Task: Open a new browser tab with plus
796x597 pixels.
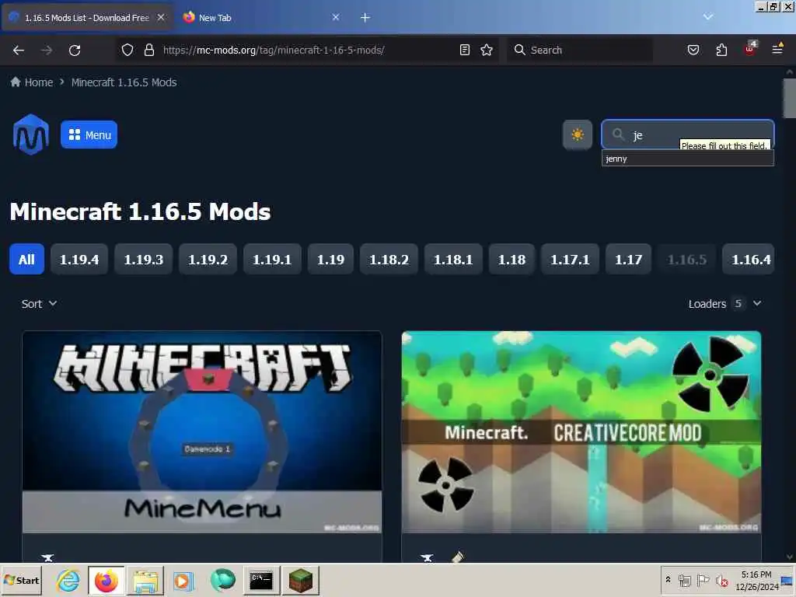Action: coord(365,18)
